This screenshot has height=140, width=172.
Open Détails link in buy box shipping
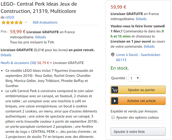coord(141,19)
